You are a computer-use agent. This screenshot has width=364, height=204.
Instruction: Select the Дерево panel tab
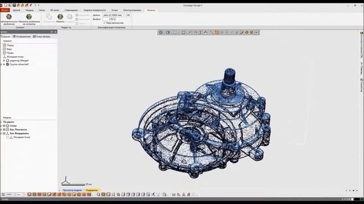[6, 36]
